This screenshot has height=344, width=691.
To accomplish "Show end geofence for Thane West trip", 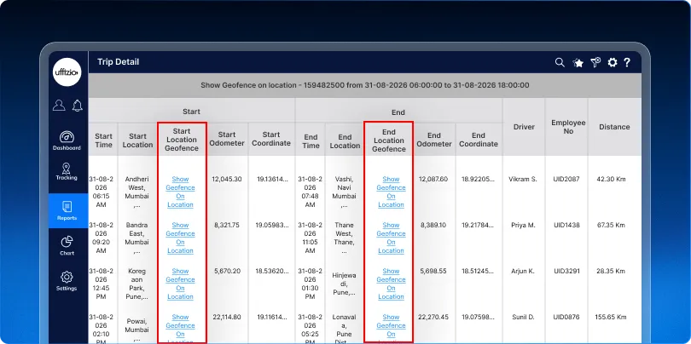I will pos(391,238).
